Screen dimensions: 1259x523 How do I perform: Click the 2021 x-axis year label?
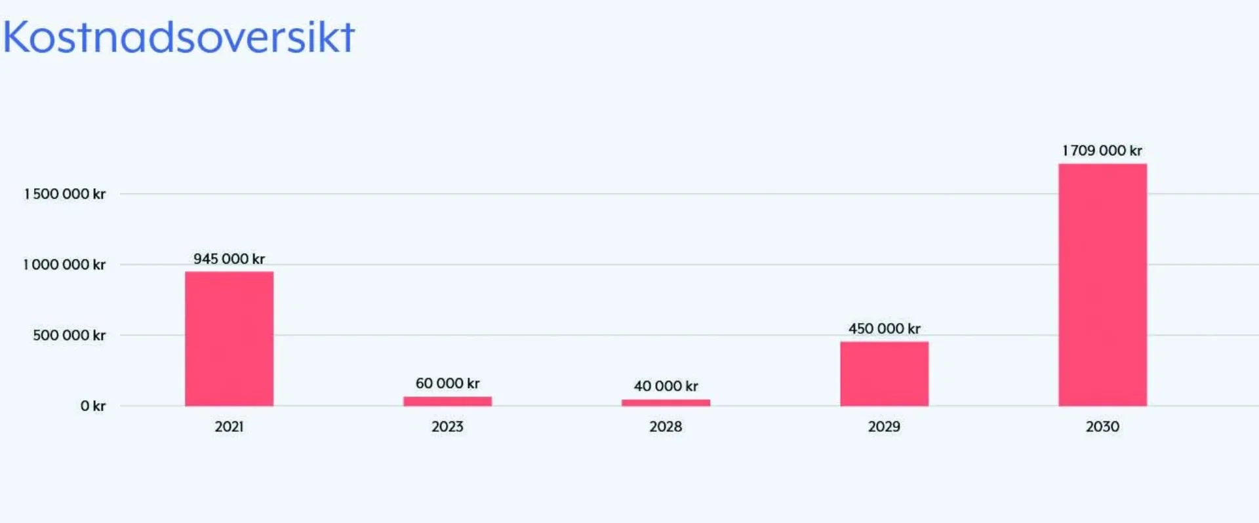[x=229, y=427]
